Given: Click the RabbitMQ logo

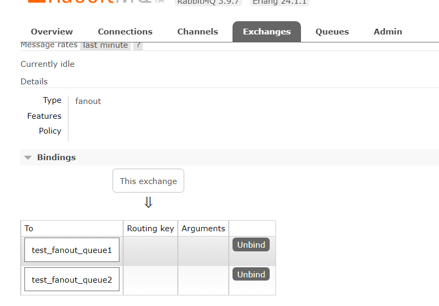Looking at the screenshot, I should 101,2.
